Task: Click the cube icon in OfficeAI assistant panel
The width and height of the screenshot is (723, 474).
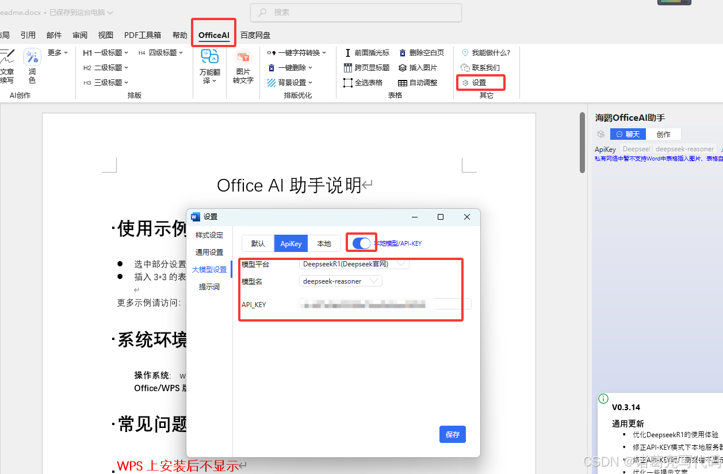Action: tap(601, 134)
